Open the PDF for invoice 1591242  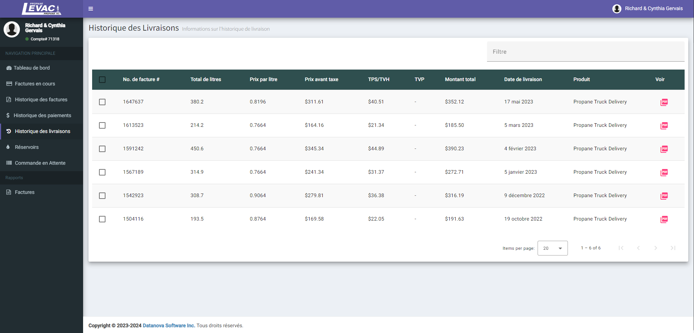pos(664,149)
